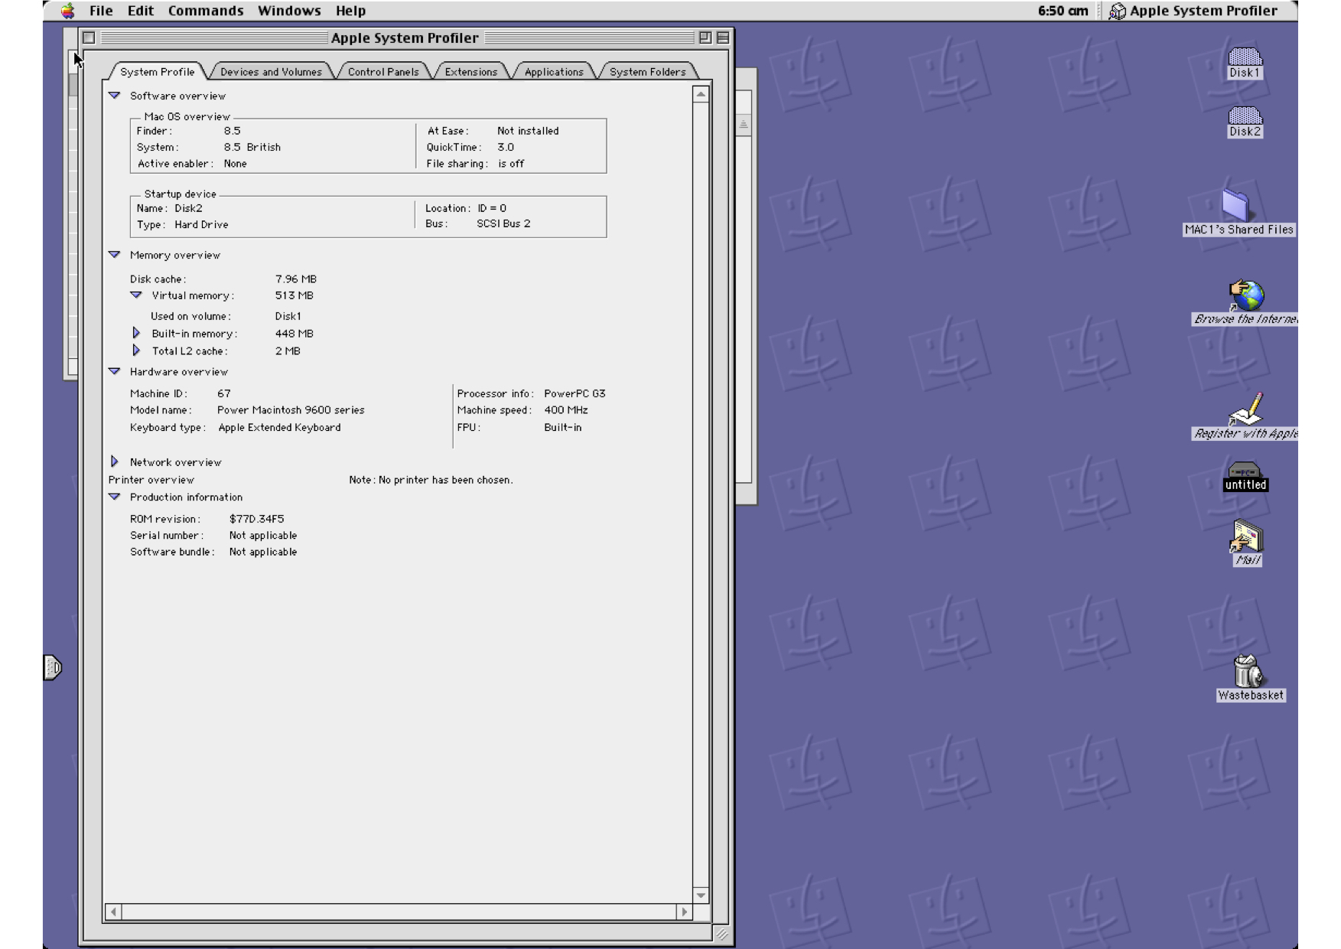Select the Mail desktop icon
Image resolution: width=1341 pixels, height=949 pixels.
coord(1246,536)
